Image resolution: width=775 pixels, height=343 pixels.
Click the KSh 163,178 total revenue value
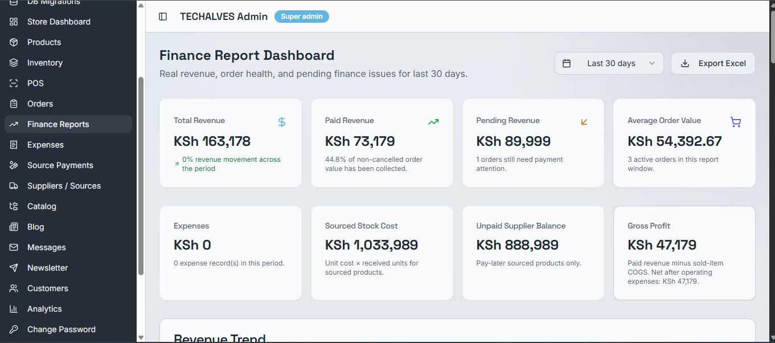[x=212, y=141]
